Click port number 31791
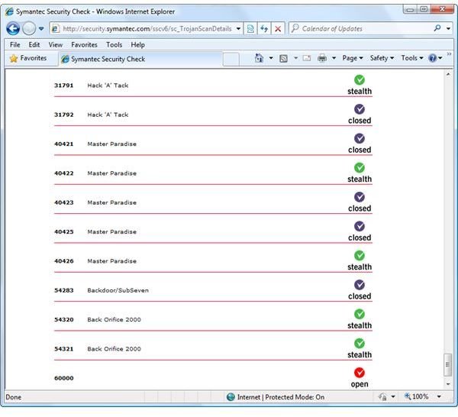 tap(63, 86)
